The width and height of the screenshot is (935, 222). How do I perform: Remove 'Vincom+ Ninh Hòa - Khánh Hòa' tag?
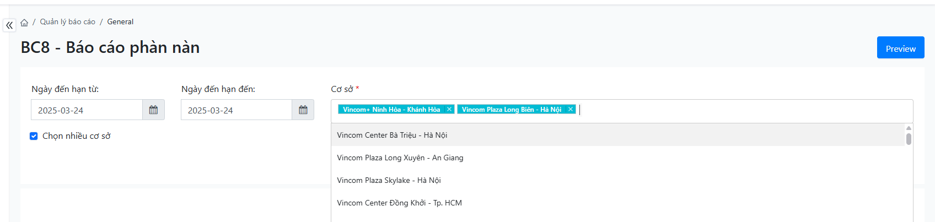(449, 110)
